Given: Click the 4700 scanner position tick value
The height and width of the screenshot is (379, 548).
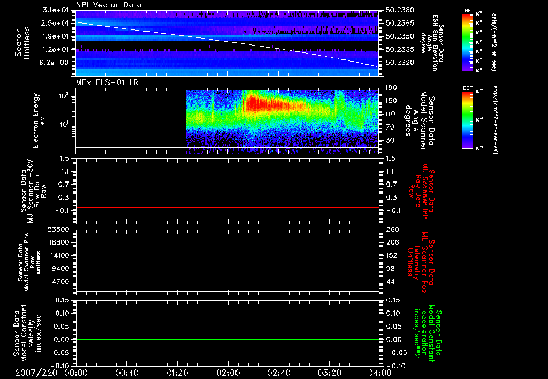Looking at the screenshot, I should [61, 282].
